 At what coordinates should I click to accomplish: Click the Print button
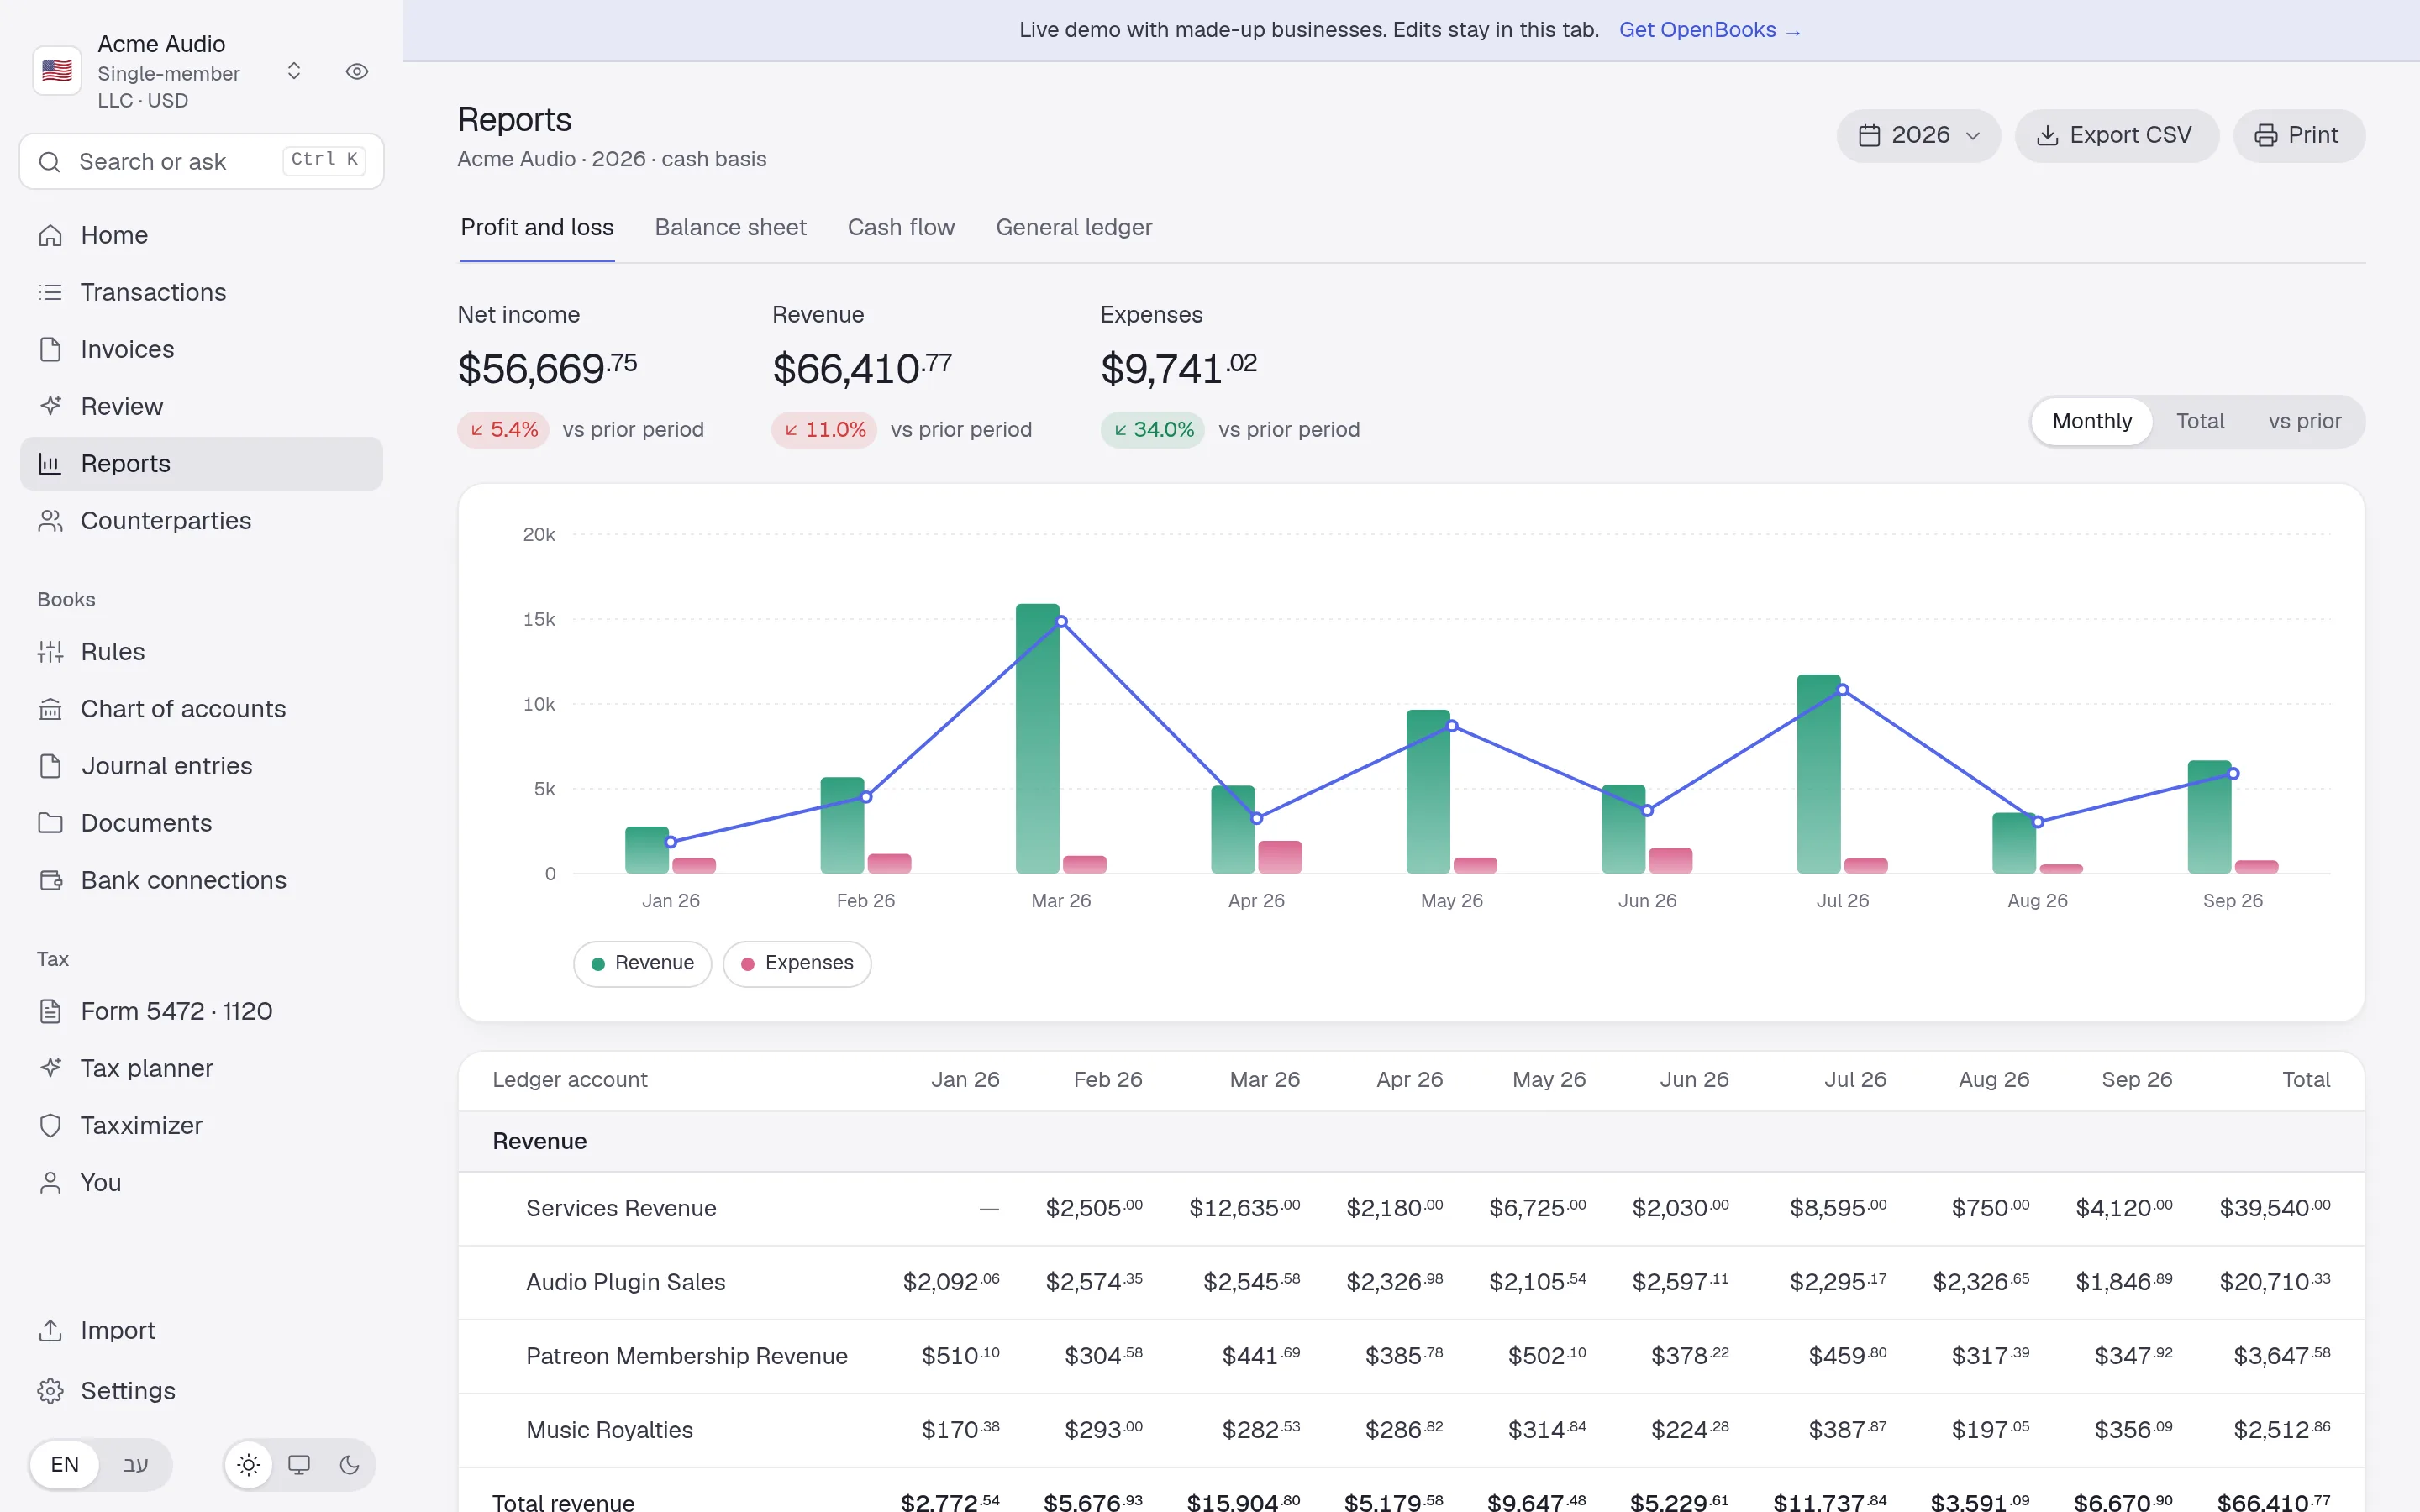coord(2298,135)
